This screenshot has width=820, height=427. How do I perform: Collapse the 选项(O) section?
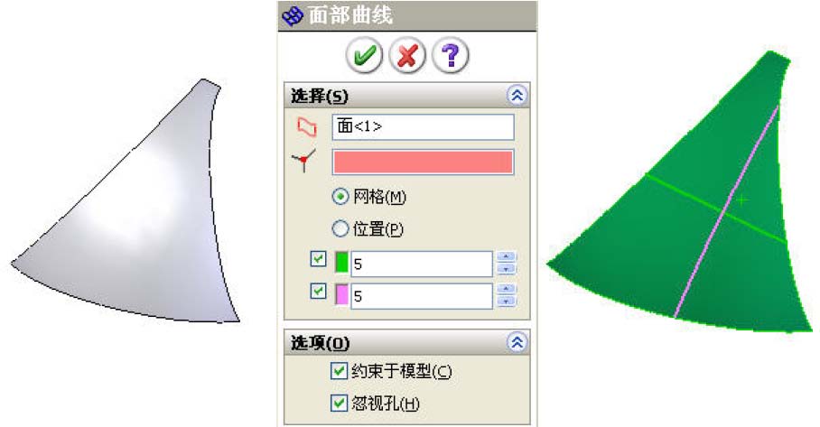[517, 343]
